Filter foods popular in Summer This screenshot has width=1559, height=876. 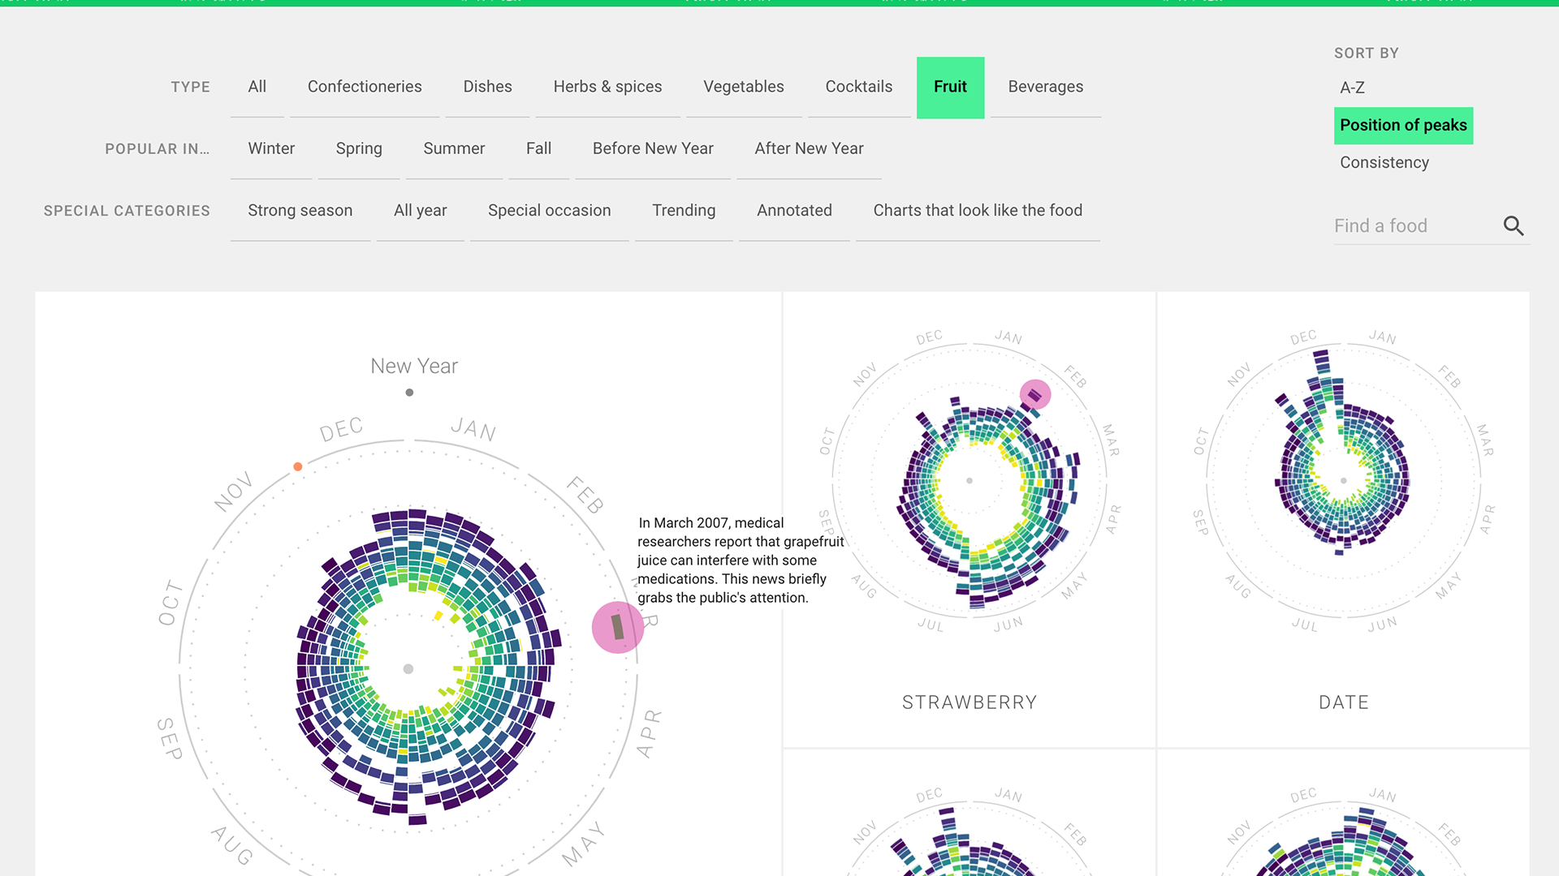[x=453, y=148]
